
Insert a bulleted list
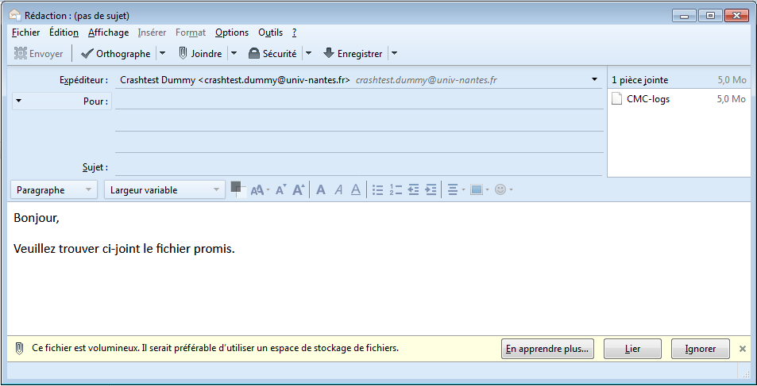[x=378, y=190]
